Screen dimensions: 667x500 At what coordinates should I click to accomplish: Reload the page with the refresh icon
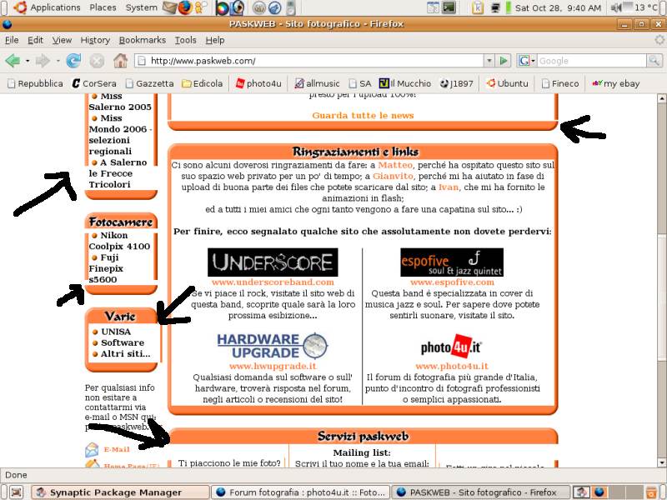(73, 61)
